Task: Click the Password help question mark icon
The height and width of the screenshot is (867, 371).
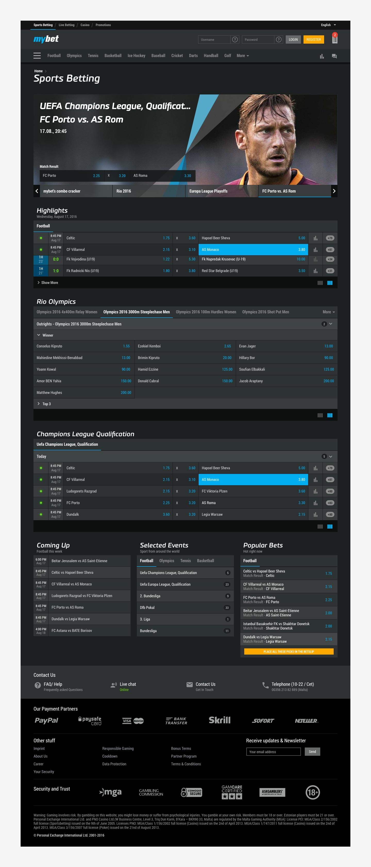Action: [279, 39]
